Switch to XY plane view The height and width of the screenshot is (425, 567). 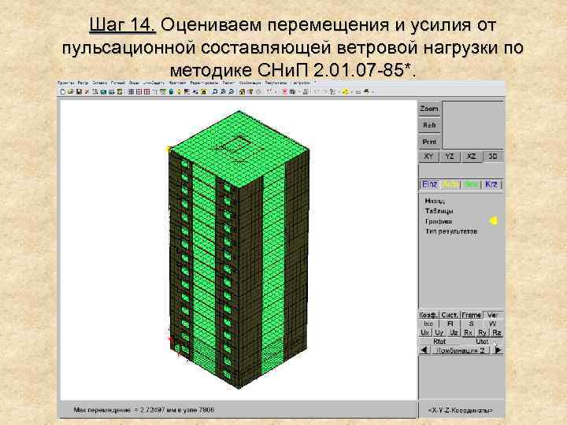[x=428, y=157]
